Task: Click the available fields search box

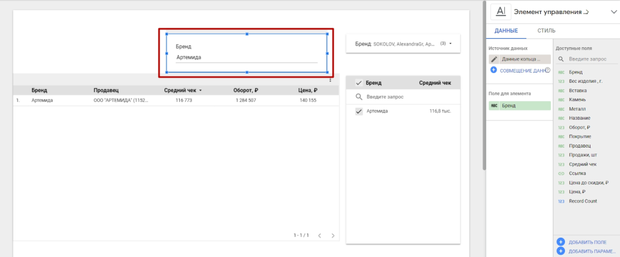Action: coord(586,59)
